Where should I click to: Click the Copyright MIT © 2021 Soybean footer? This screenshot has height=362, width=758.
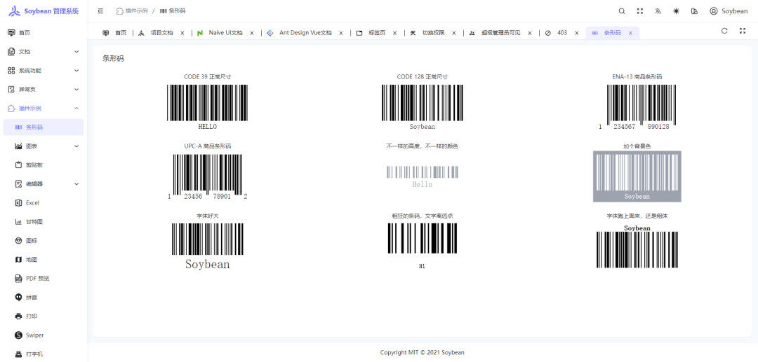pyautogui.click(x=422, y=352)
